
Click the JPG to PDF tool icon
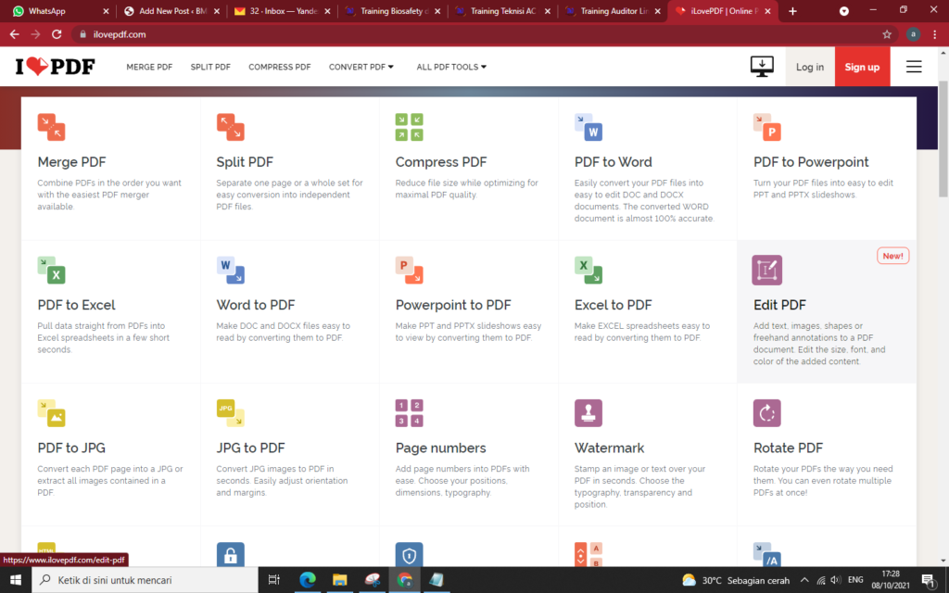tap(230, 413)
